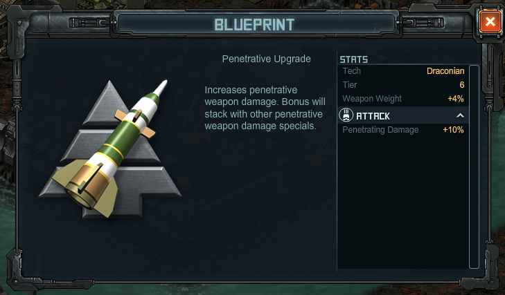The image size is (505, 295).
Task: Select the Tier 6 stat row
Action: [403, 85]
